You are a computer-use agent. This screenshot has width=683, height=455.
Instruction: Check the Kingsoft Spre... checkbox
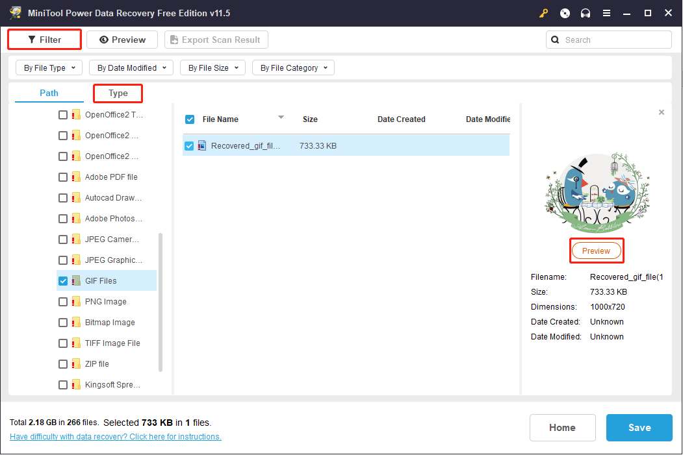[63, 385]
